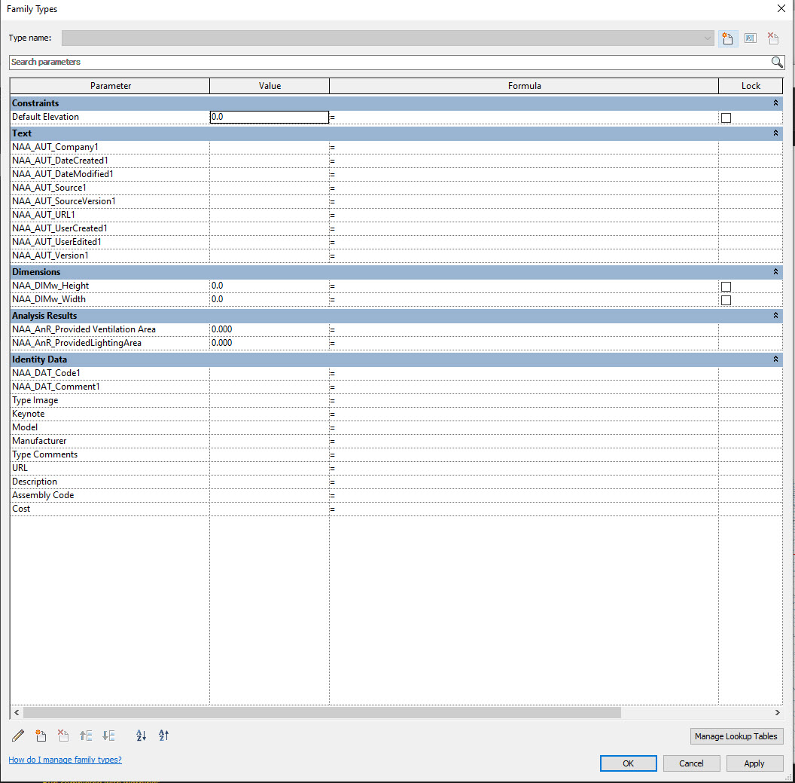Click the Cancel button
Viewport: 795px width, 783px height.
tap(691, 763)
